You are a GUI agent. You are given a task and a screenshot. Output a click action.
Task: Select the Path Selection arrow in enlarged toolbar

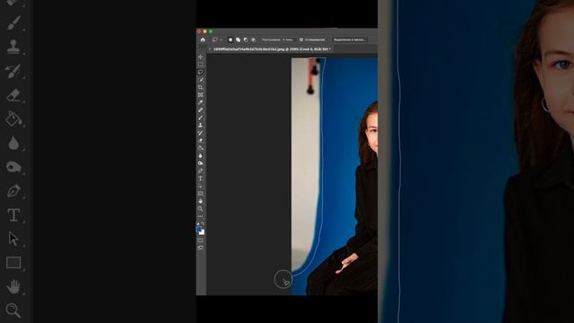pos(13,239)
